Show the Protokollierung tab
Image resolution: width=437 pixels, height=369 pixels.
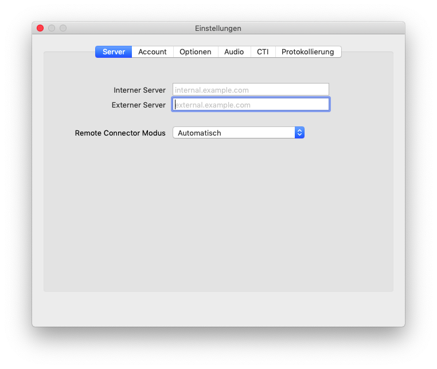(307, 52)
